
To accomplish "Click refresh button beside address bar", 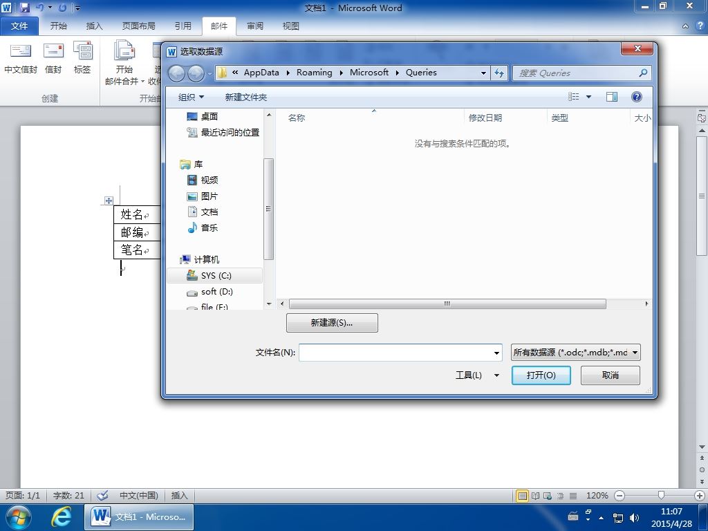I will [x=499, y=73].
